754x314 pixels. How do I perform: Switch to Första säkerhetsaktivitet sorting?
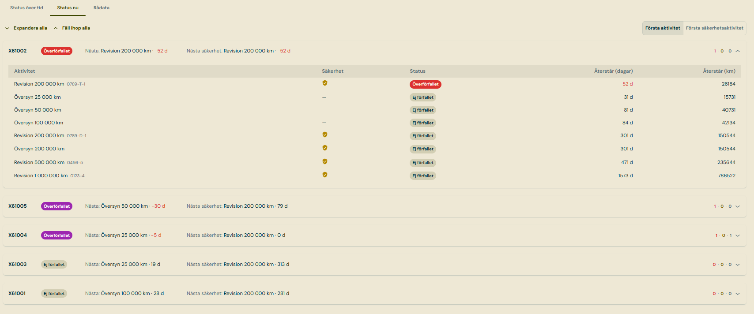coord(715,28)
